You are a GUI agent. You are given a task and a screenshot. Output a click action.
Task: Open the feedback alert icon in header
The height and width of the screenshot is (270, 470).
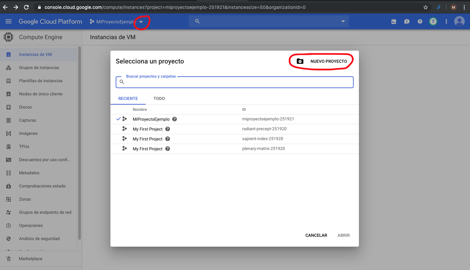pos(407,22)
